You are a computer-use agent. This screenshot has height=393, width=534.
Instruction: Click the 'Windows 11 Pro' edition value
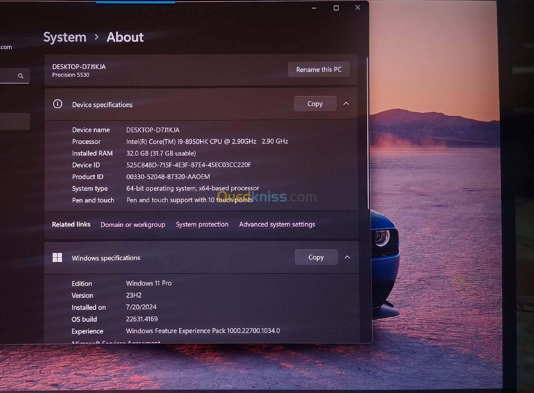pos(149,283)
